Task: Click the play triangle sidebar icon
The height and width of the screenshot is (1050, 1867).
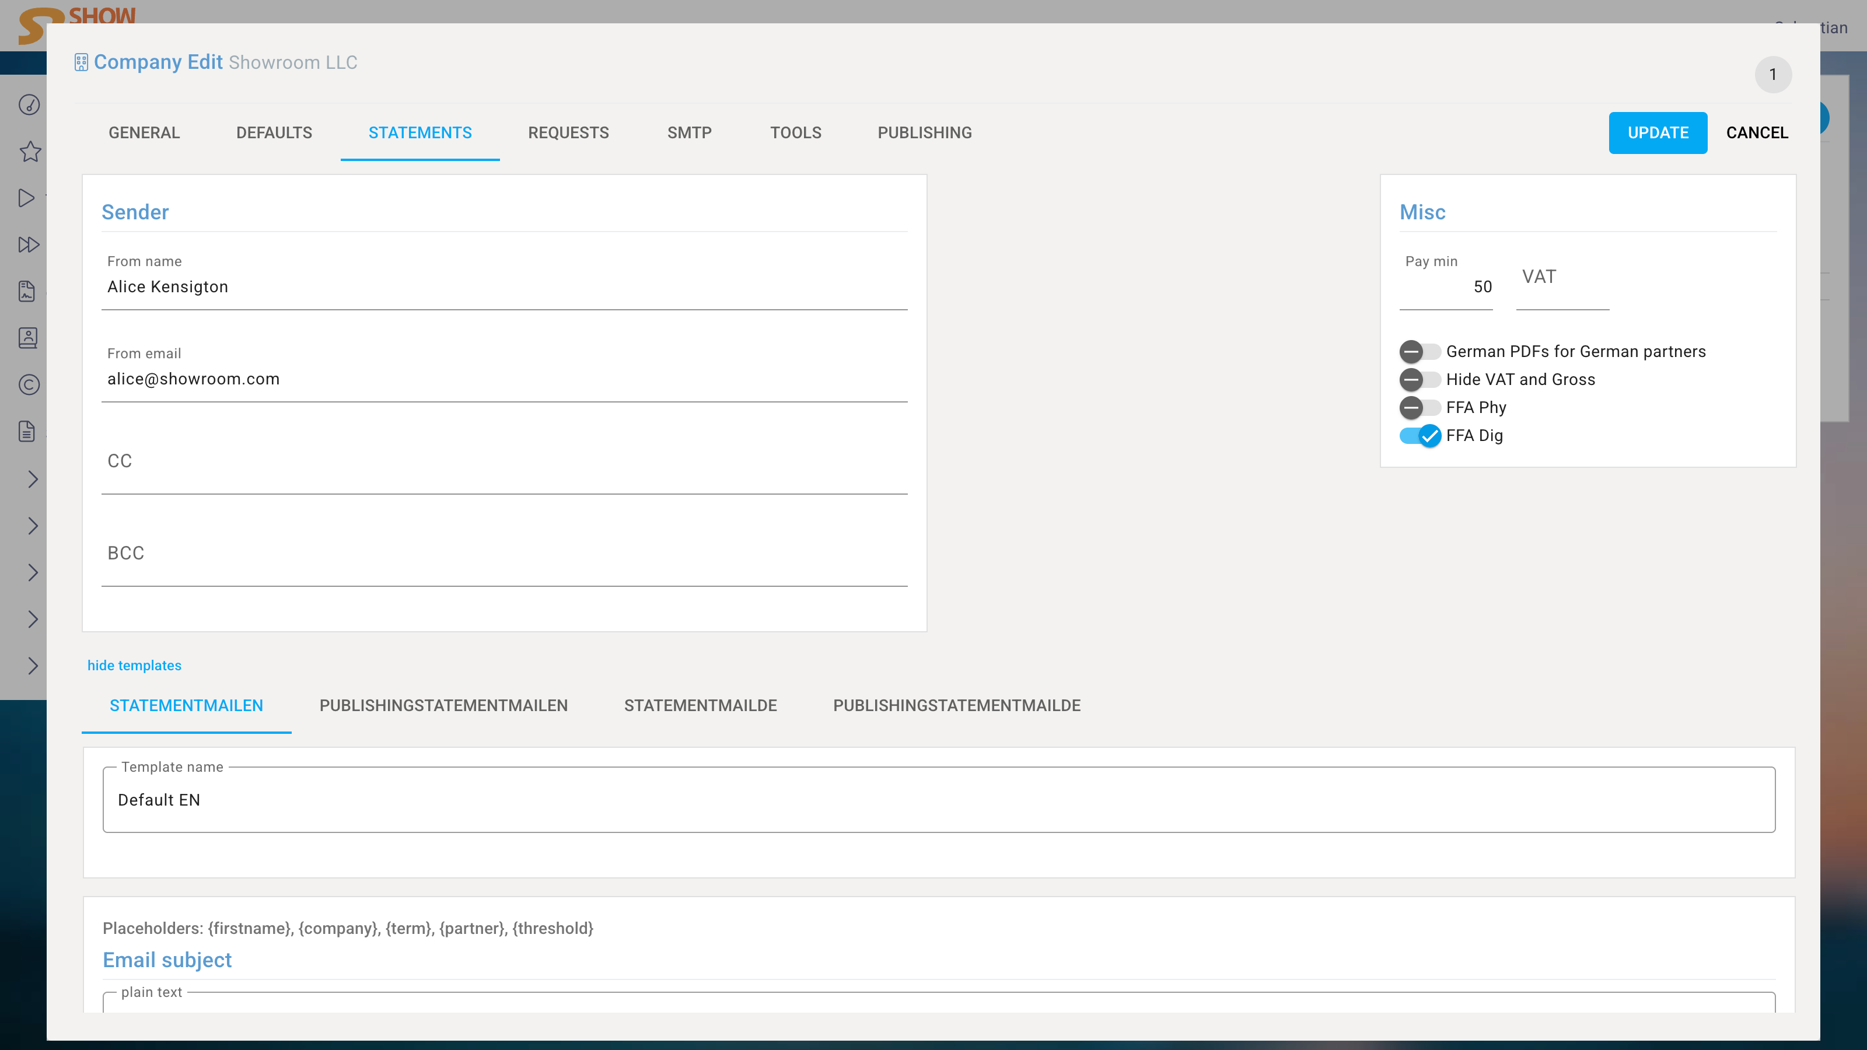Action: 27,198
